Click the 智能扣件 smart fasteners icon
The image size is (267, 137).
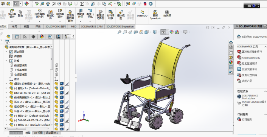coord(50,15)
